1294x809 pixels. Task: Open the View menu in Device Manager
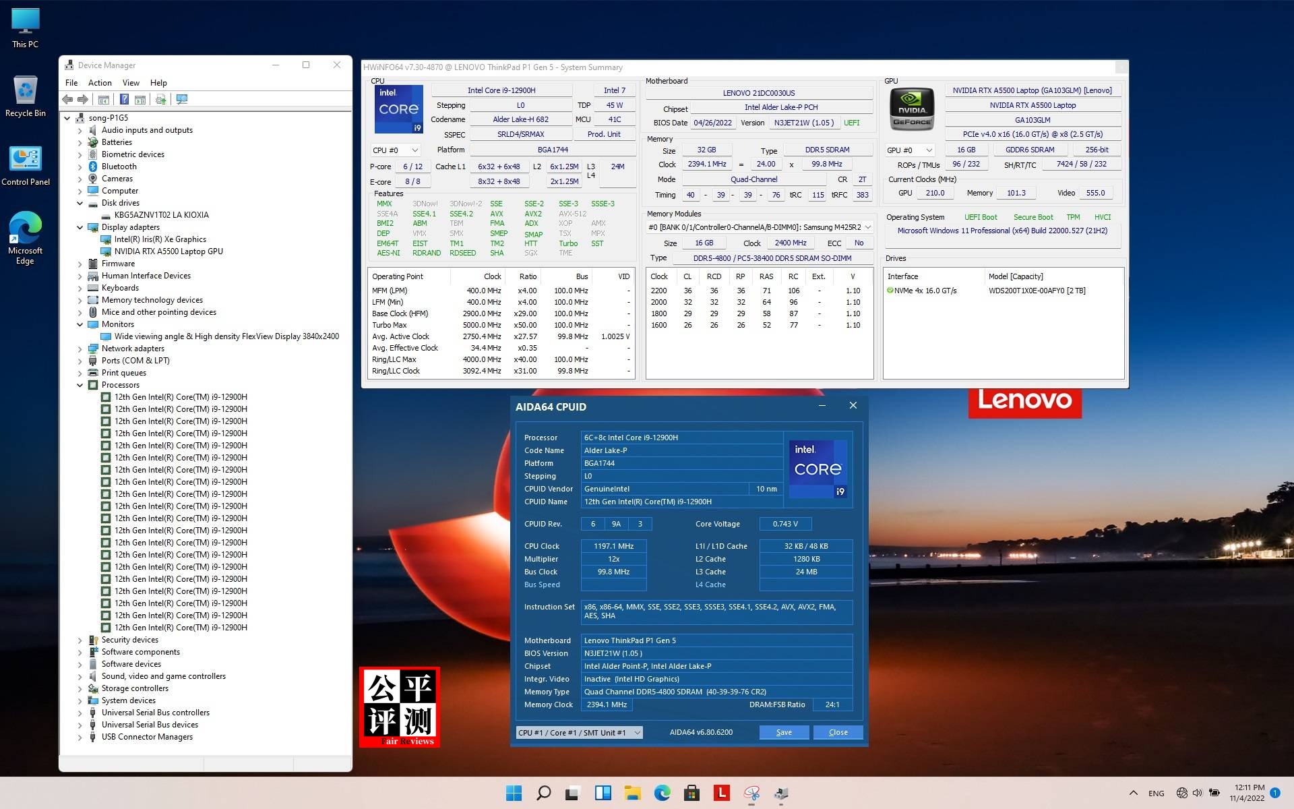(x=131, y=82)
